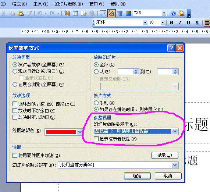Enable loop until ESC checkbox
210x192 pixels.
tap(15, 104)
